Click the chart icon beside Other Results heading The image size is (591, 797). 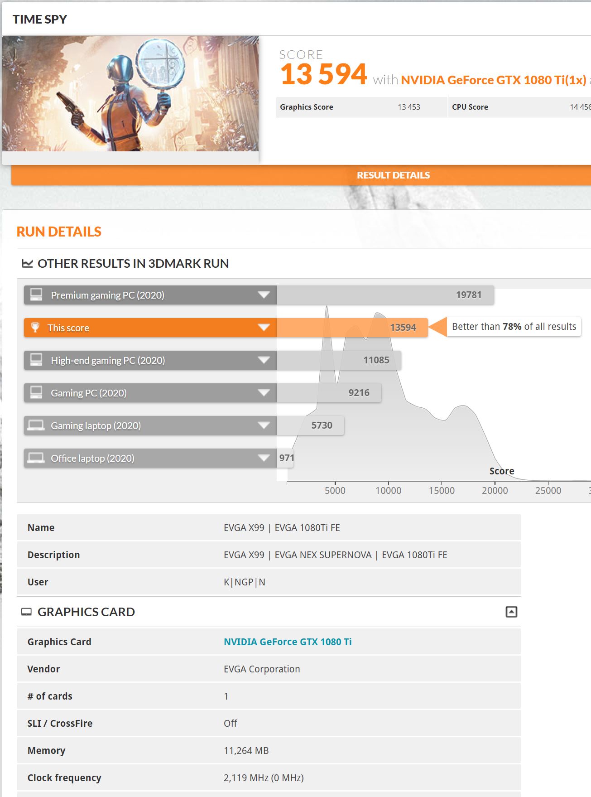(27, 263)
